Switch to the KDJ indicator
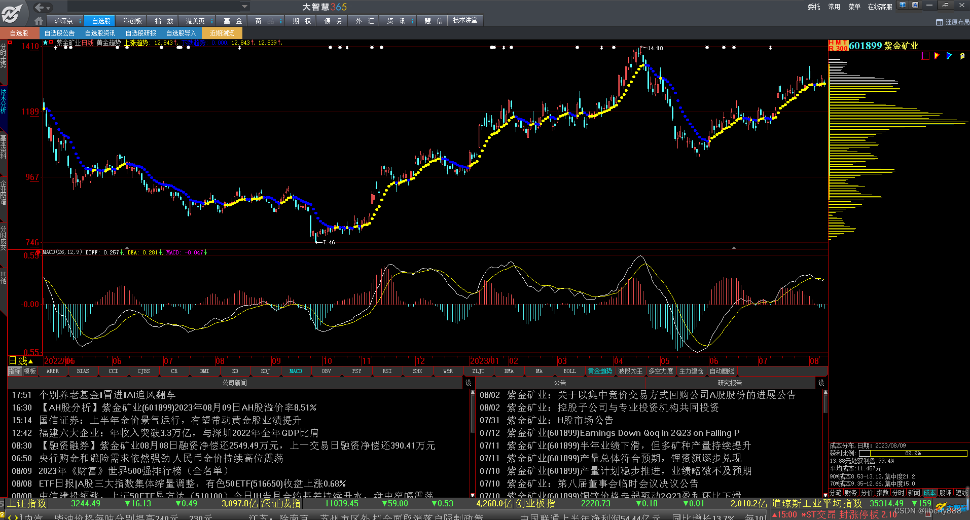 [265, 372]
